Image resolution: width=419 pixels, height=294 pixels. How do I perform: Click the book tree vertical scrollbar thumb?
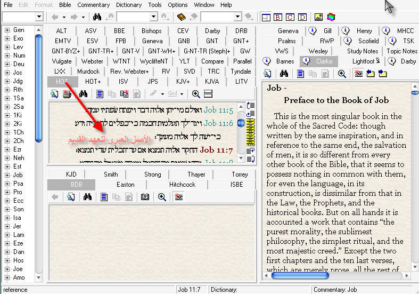point(38,89)
